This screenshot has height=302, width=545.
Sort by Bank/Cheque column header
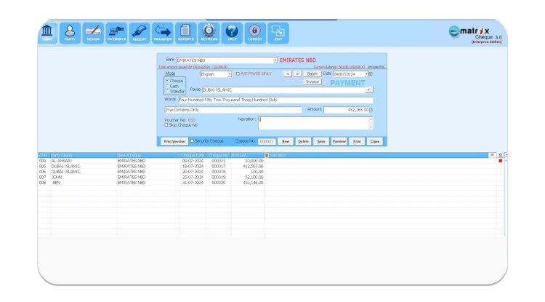[x=148, y=155]
